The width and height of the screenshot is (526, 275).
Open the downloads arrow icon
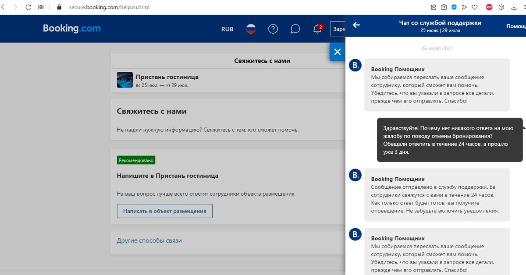click(x=514, y=7)
